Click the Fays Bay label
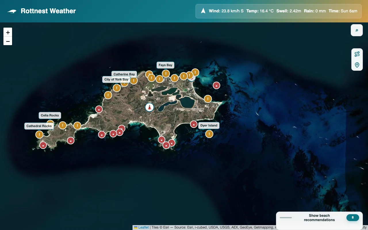The height and width of the screenshot is (230, 368). point(165,65)
